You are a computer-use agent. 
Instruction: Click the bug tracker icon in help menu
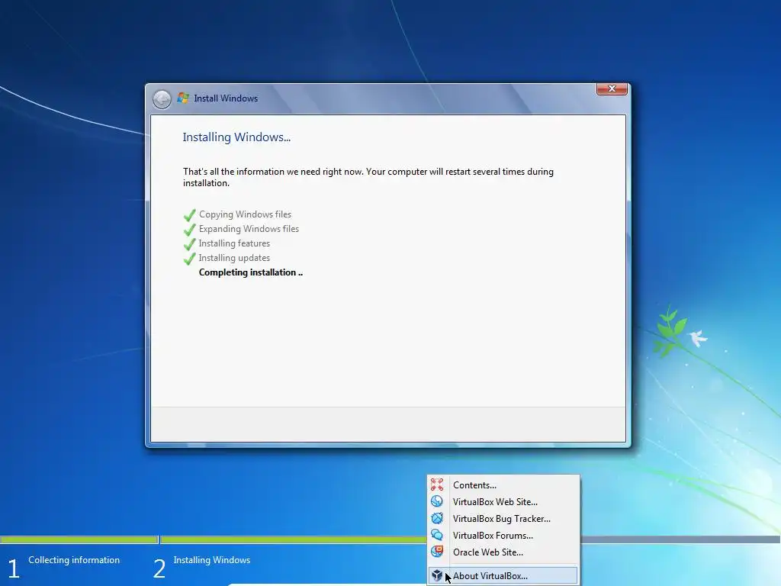tap(437, 518)
